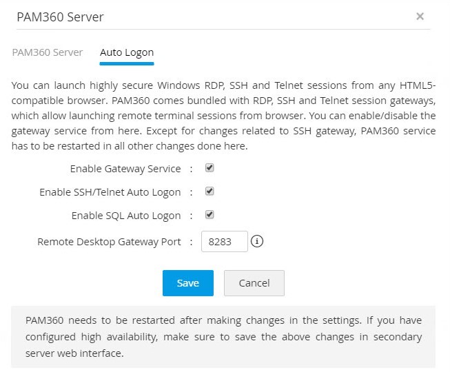Click the divider line below the dialog title

[223, 30]
